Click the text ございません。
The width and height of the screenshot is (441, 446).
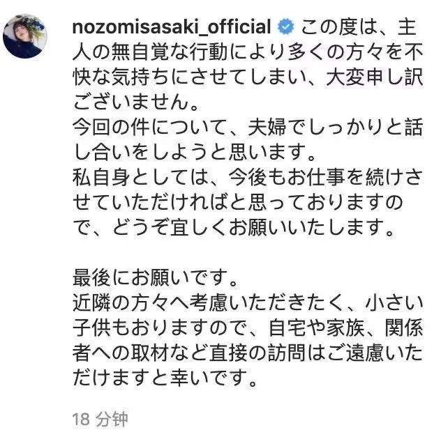(x=135, y=102)
